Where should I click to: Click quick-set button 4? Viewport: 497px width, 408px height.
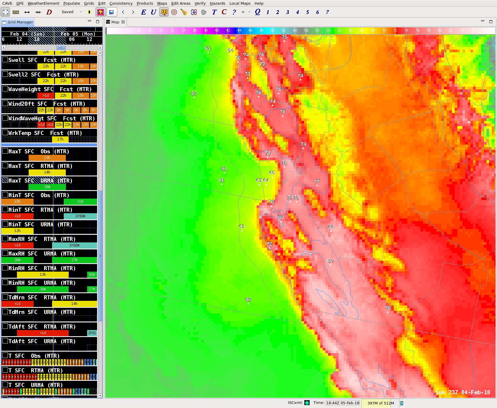click(297, 12)
